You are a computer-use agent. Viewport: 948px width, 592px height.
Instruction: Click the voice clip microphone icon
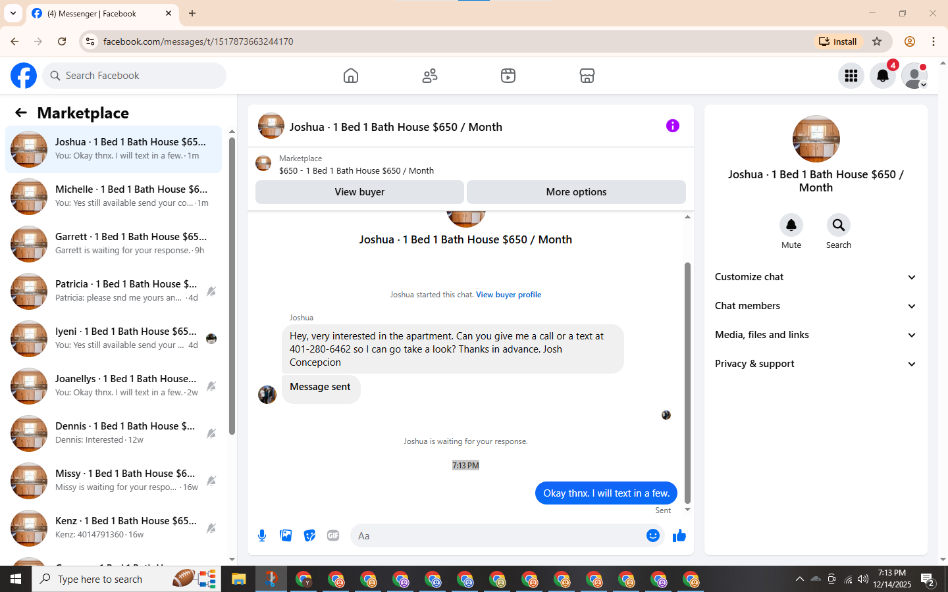point(262,535)
